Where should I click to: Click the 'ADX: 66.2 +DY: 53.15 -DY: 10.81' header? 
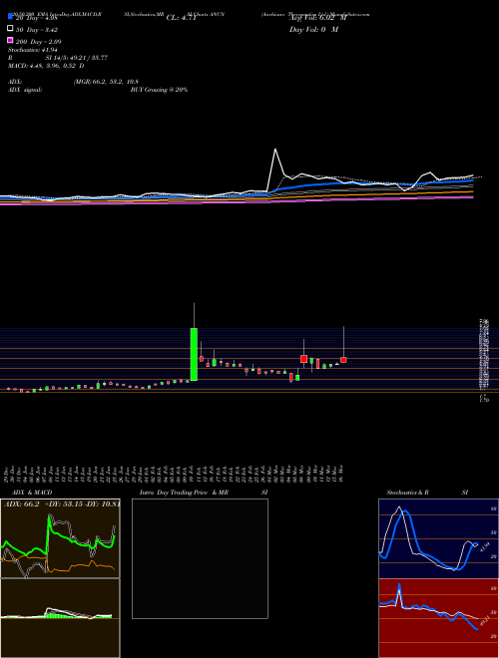point(62,503)
